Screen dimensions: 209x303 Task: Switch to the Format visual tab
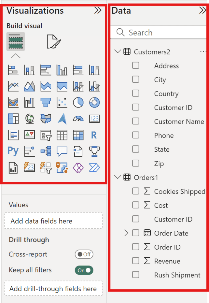click(x=54, y=42)
